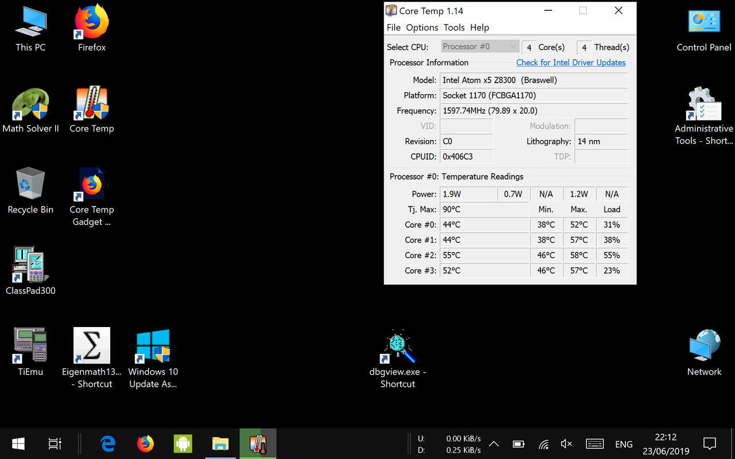The width and height of the screenshot is (735, 459).
Task: Click network speed U/D meter
Action: pyautogui.click(x=449, y=444)
